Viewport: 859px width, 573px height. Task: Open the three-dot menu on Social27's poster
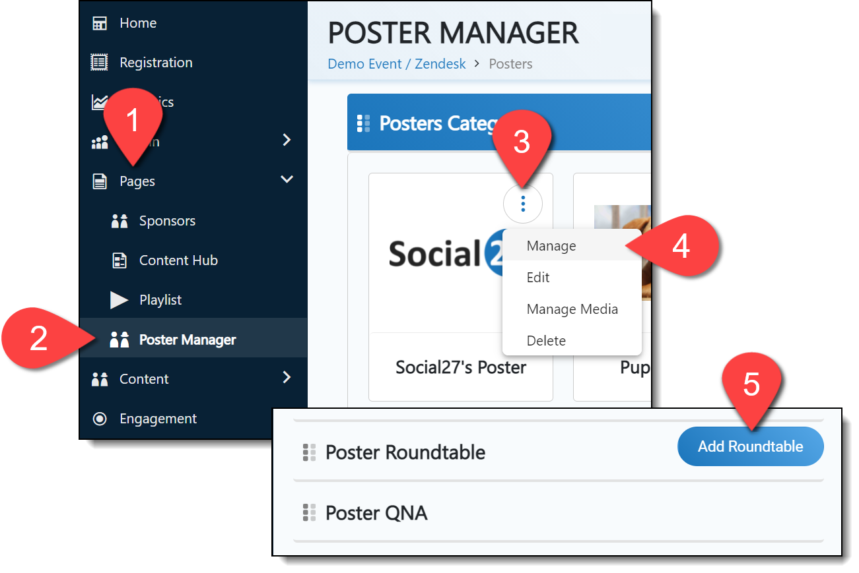coord(523,204)
